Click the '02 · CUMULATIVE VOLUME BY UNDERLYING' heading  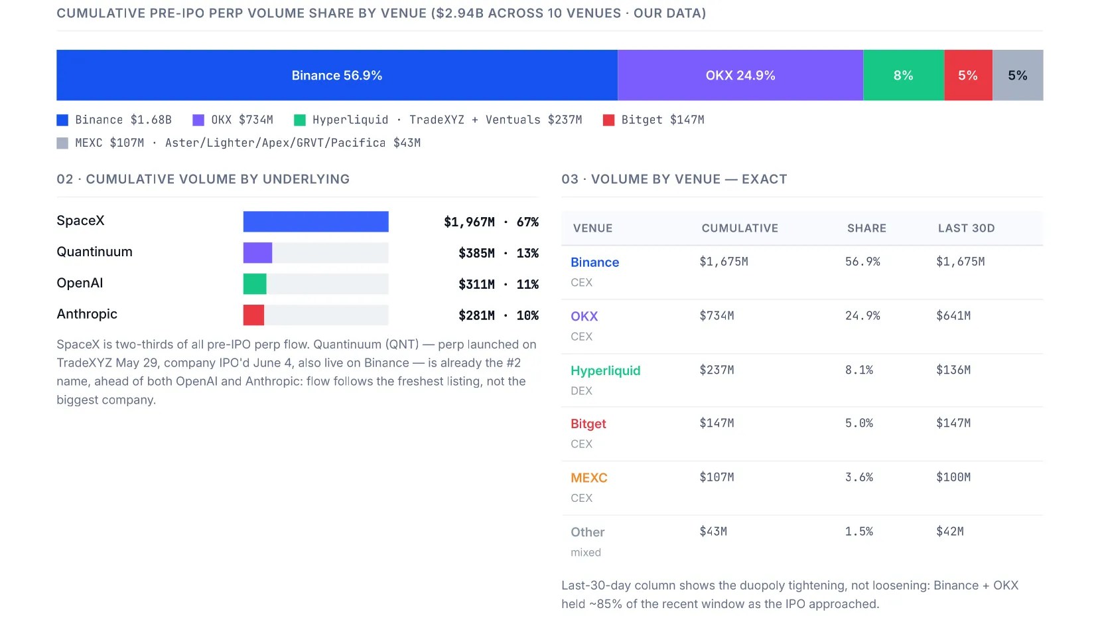point(203,179)
